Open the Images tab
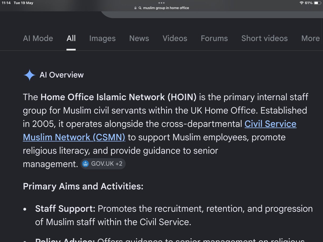The height and width of the screenshot is (242, 323). [102, 38]
